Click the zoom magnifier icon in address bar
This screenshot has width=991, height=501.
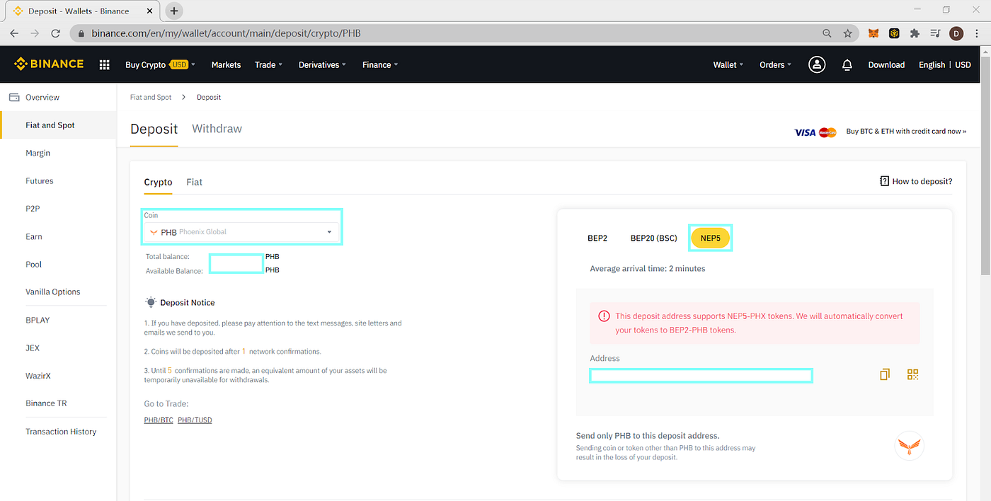point(827,33)
